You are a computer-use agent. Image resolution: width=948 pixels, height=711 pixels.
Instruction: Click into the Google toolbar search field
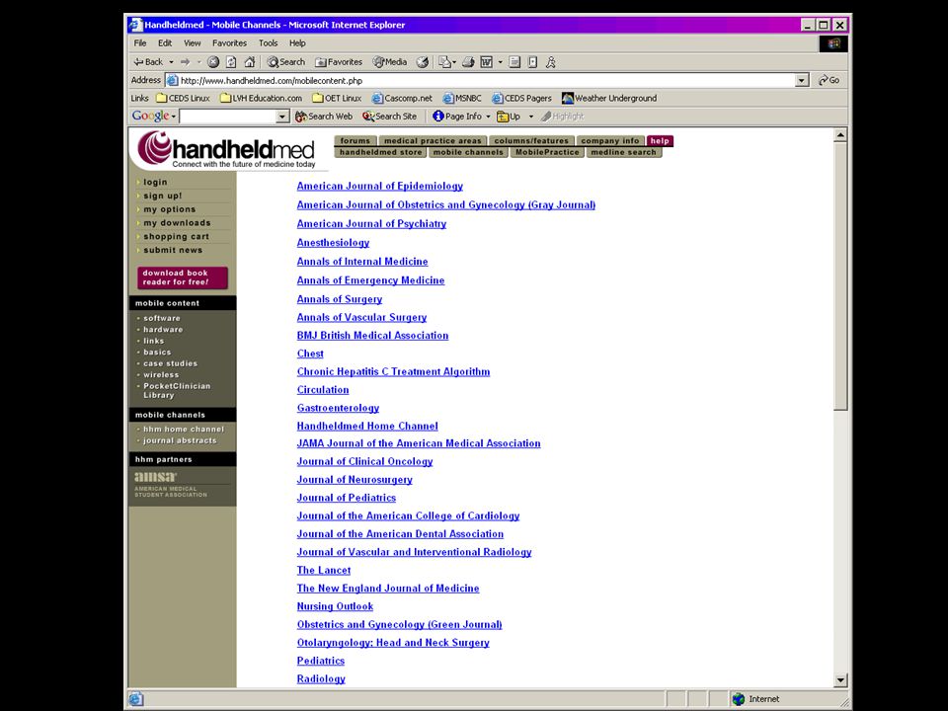tap(228, 117)
